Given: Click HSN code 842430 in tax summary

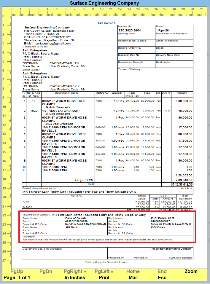Looking at the screenshot, I should (27, 207).
